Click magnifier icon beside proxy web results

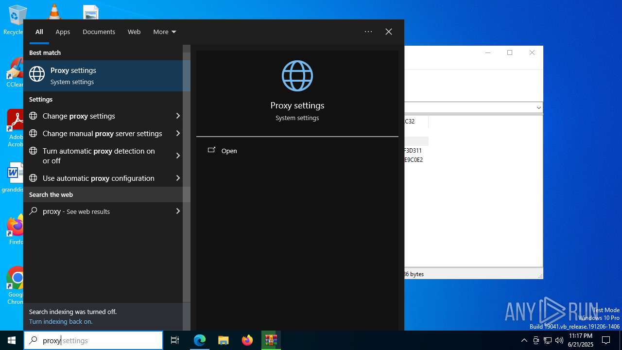[x=33, y=211]
